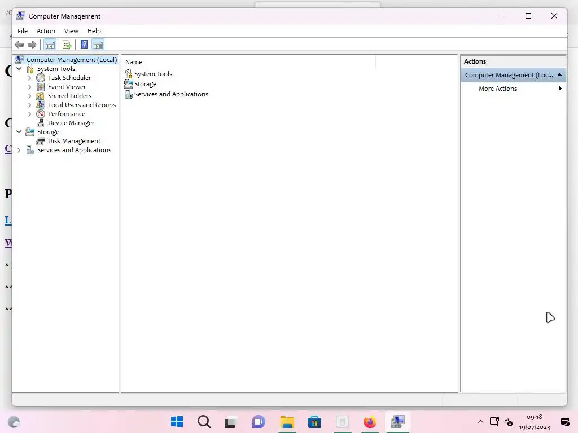Select Task Scheduler in the tree

click(x=69, y=78)
